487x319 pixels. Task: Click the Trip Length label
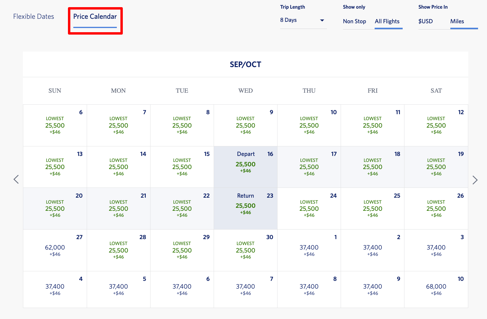point(292,7)
